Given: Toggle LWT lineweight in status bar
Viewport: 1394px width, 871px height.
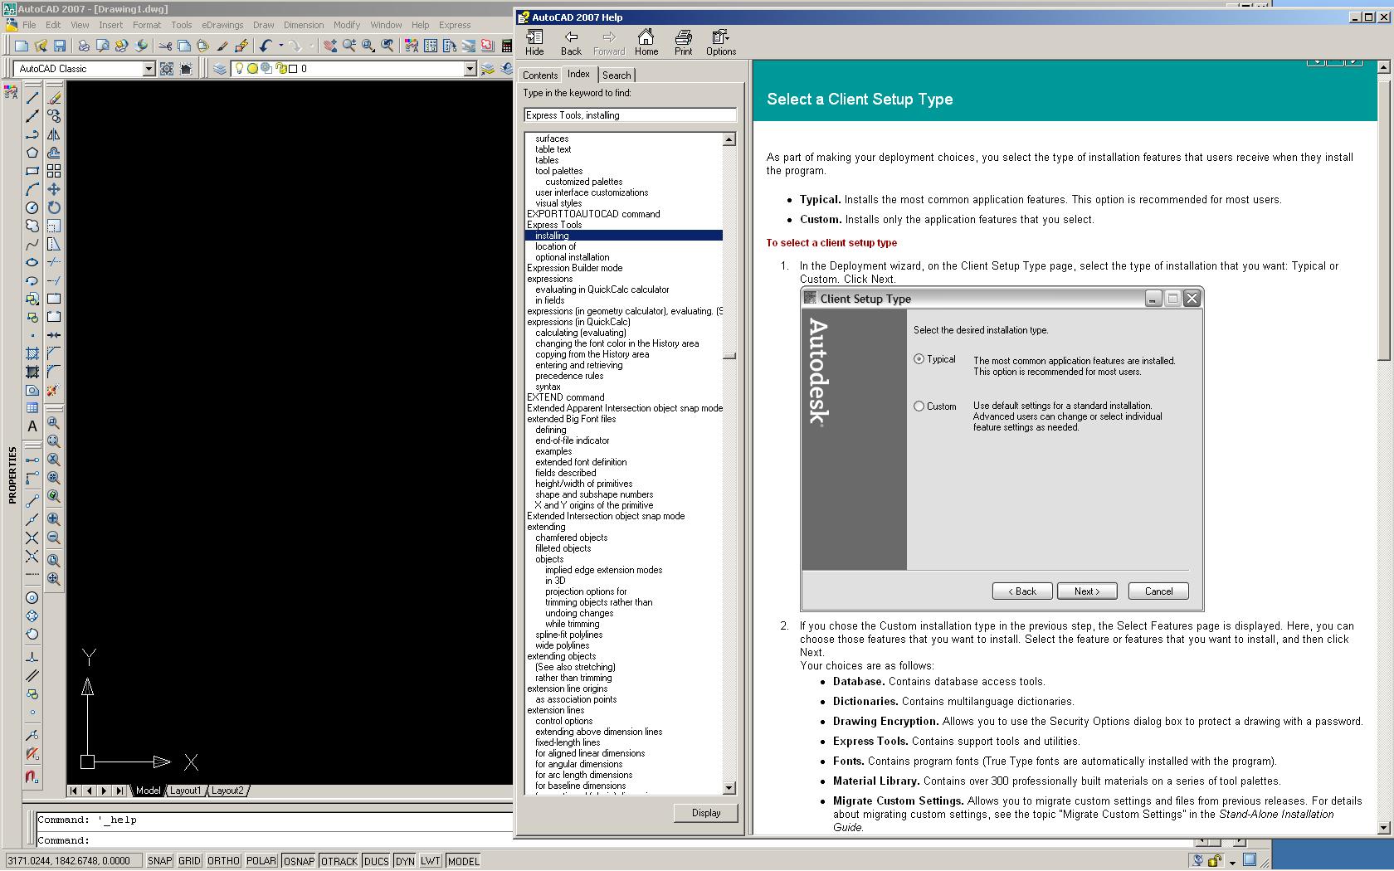Looking at the screenshot, I should pyautogui.click(x=431, y=861).
